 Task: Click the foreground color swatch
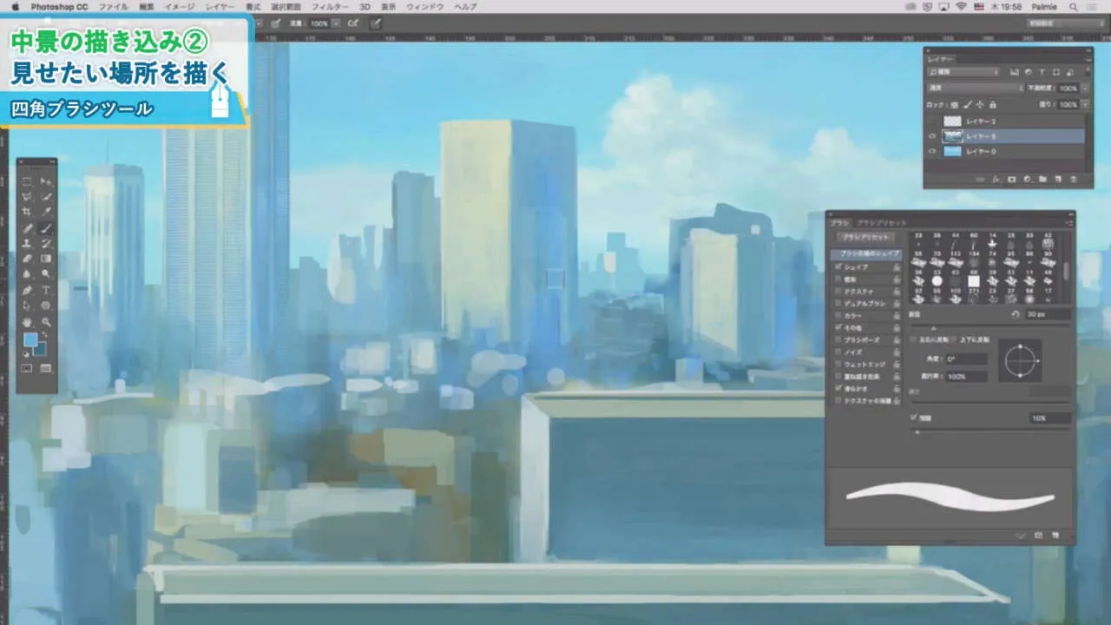(30, 339)
